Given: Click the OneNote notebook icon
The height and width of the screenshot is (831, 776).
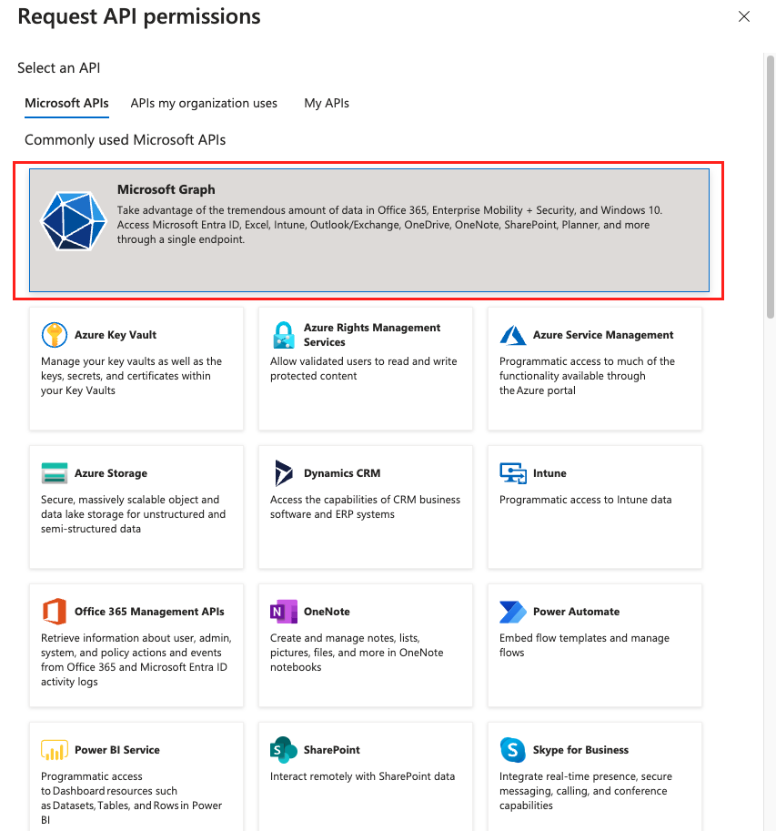Looking at the screenshot, I should tap(284, 612).
